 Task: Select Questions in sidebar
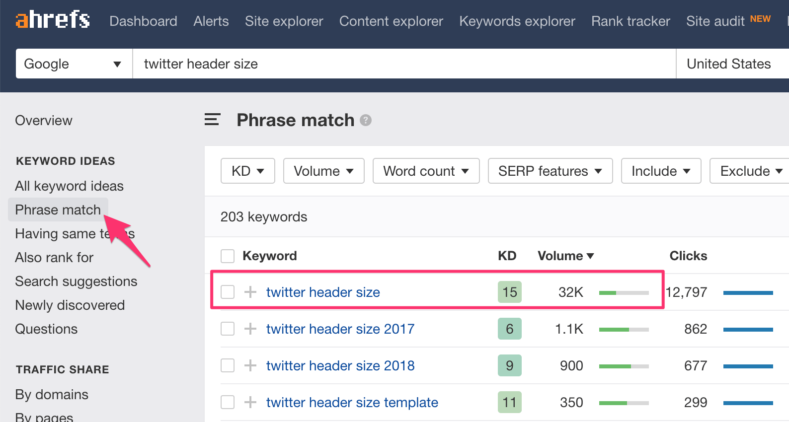click(x=46, y=329)
